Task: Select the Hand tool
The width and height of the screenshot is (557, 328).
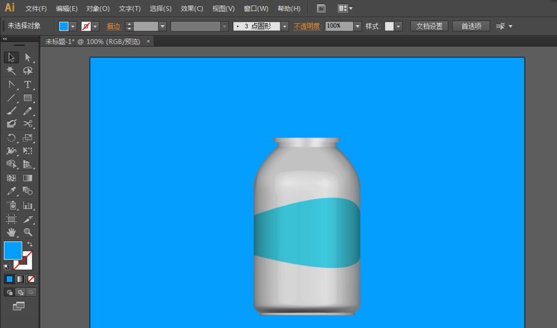Action: [x=11, y=232]
